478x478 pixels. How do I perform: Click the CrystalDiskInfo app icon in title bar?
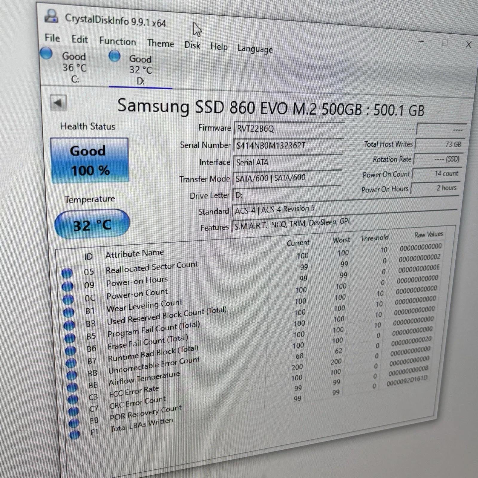(x=51, y=16)
